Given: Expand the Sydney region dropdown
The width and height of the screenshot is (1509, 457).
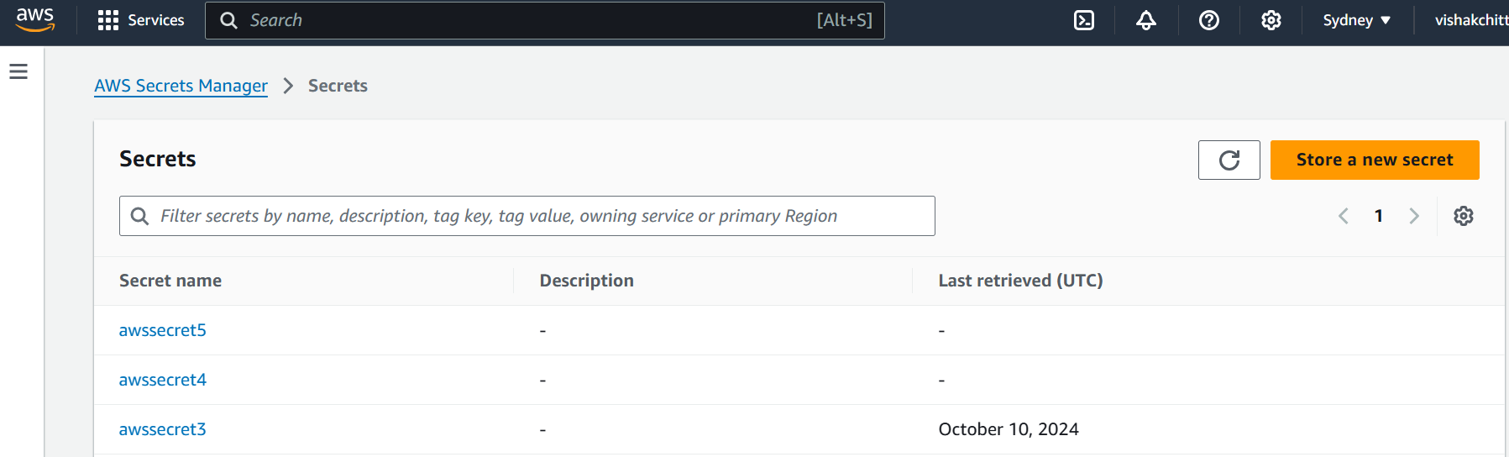Looking at the screenshot, I should (1356, 20).
